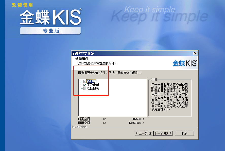Close the 金蝶KIS专业版 installer dialog
The height and width of the screenshot is (151, 225).
[x=195, y=53]
